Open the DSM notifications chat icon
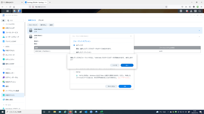This screenshot has height=114, width=204. [187, 11]
